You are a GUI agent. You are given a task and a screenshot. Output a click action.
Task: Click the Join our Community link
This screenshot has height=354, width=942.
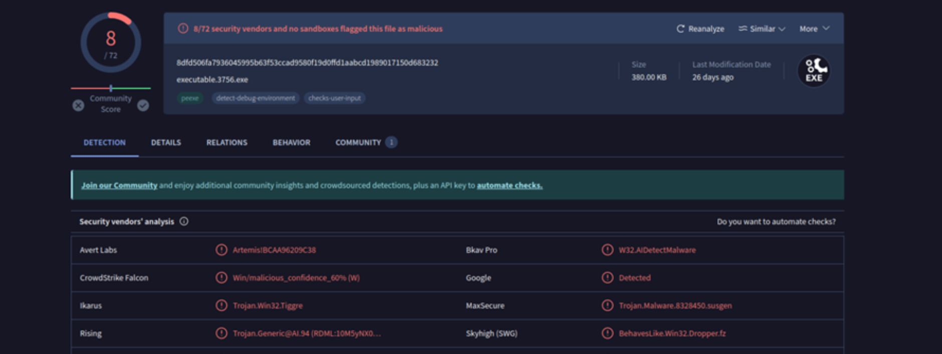(x=119, y=185)
